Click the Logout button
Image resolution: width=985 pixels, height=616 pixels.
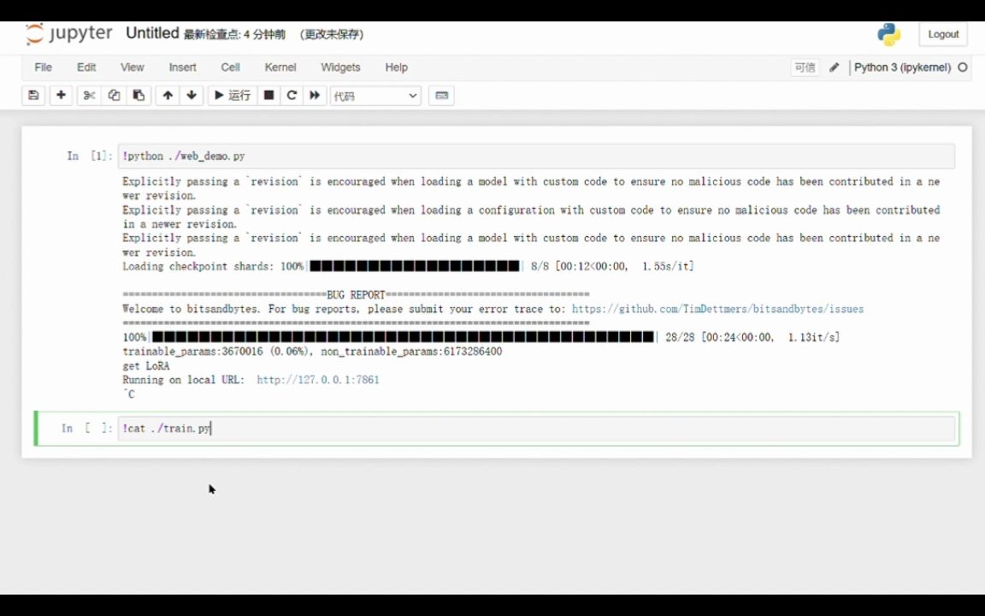[x=943, y=34]
